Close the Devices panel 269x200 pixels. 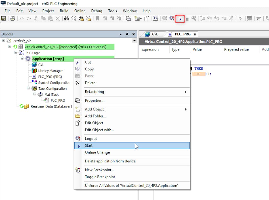click(134, 34)
